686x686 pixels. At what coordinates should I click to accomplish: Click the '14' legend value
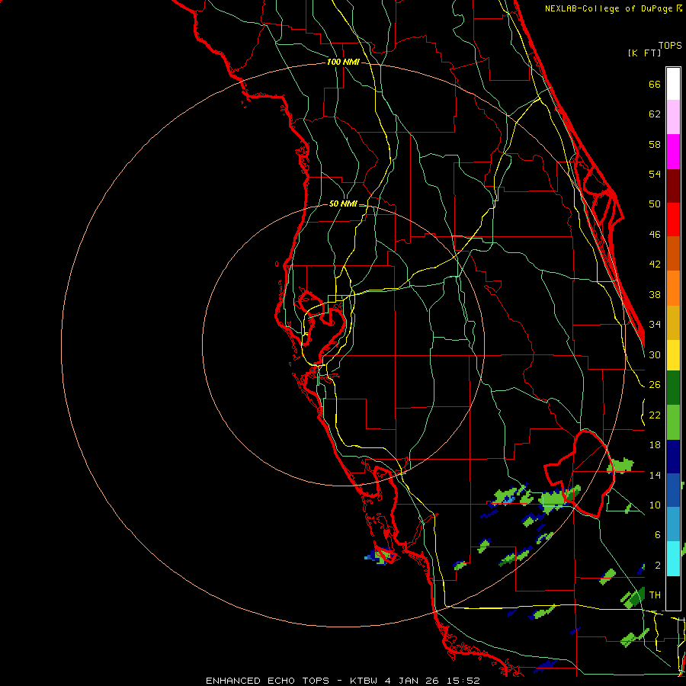(x=655, y=475)
